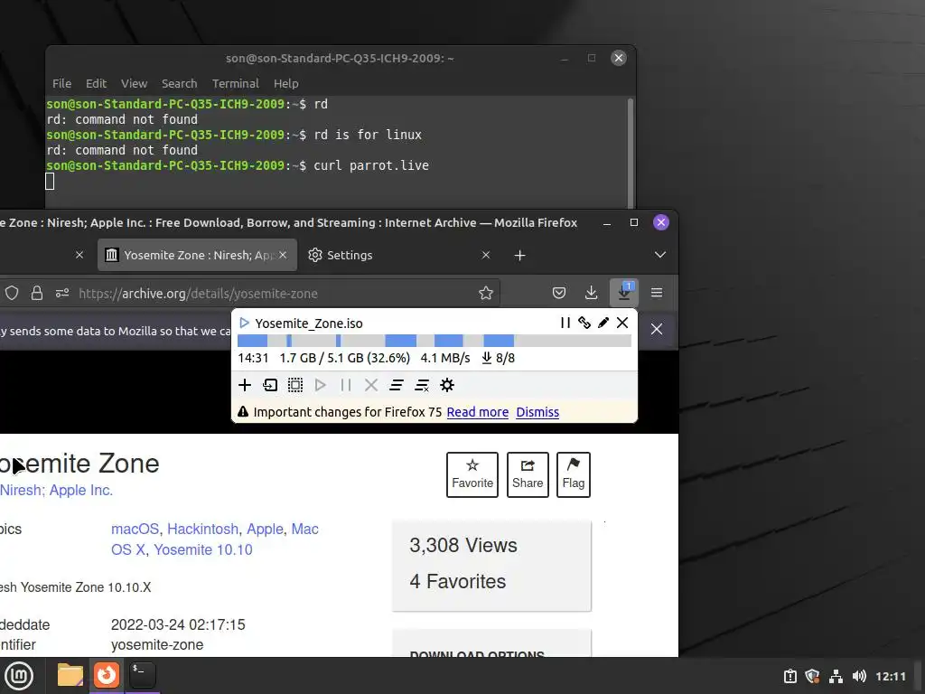Open the Apple topic link
This screenshot has height=694, width=925.
[265, 529]
